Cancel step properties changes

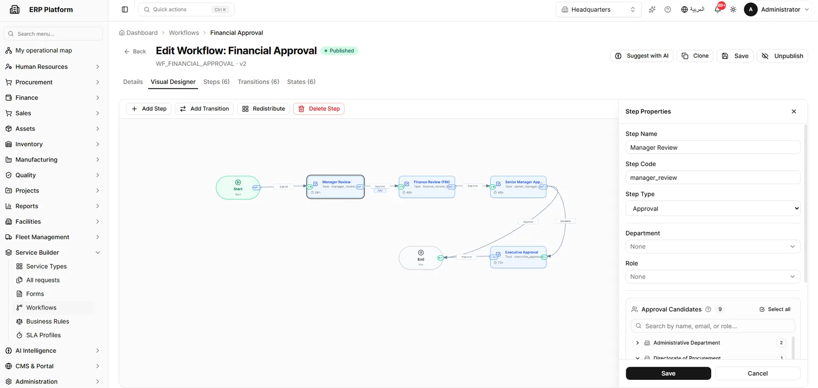click(758, 373)
